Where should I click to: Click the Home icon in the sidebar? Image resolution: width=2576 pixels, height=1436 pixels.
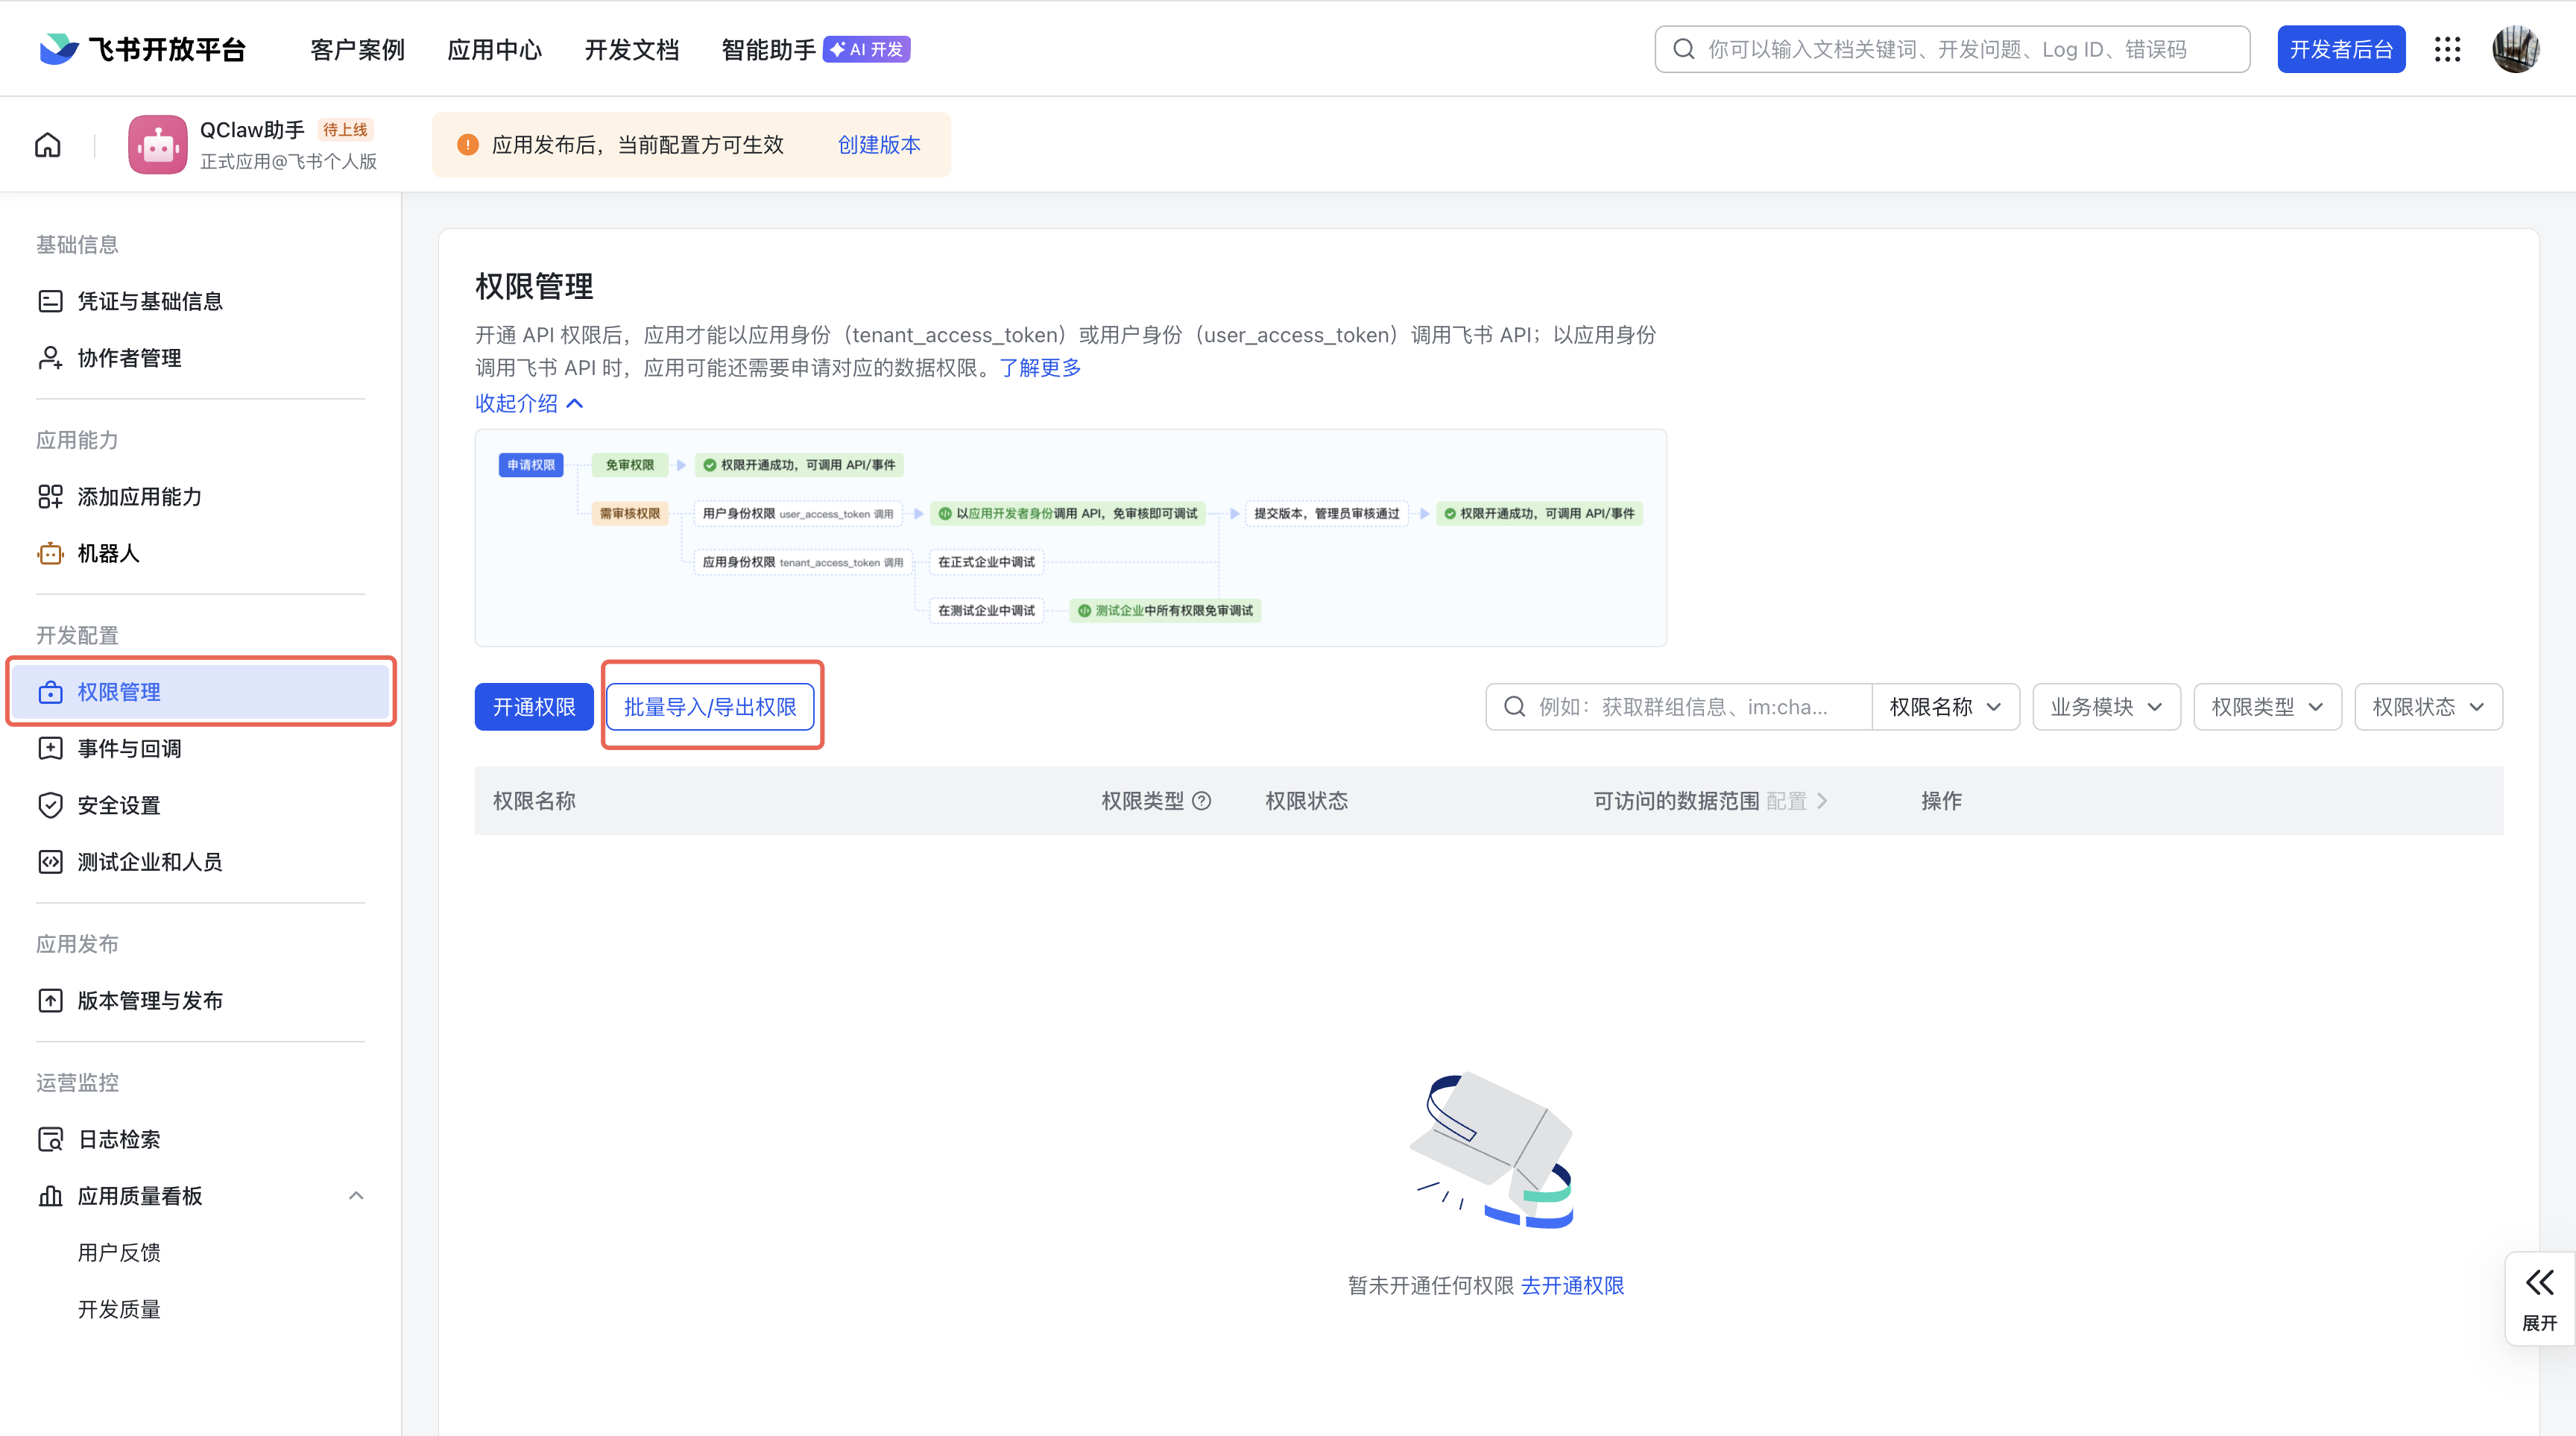[x=47, y=144]
